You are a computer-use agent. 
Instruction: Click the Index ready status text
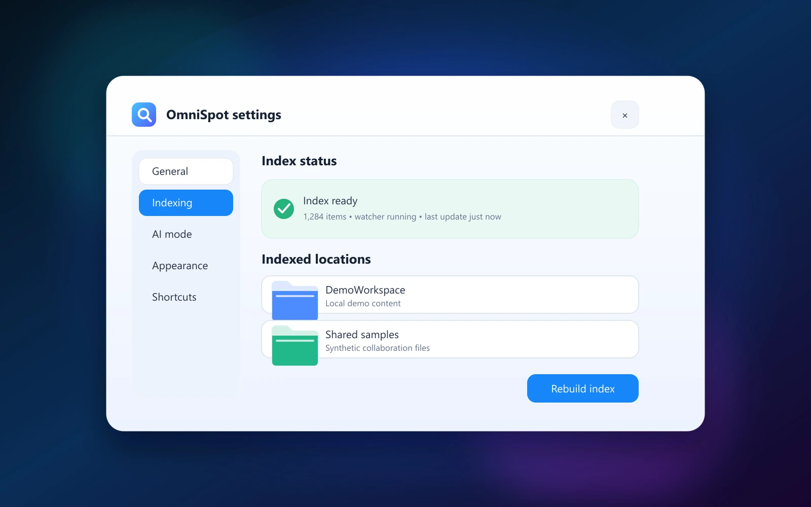pos(330,201)
